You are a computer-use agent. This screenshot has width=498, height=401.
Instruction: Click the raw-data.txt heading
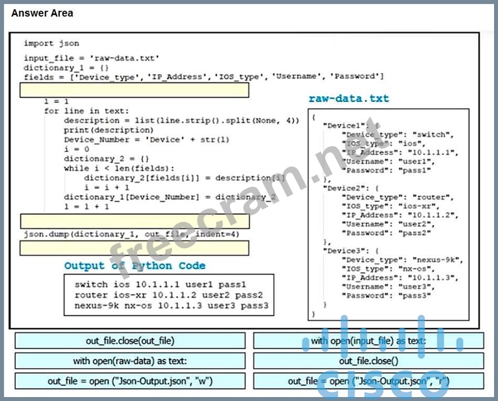tap(348, 99)
